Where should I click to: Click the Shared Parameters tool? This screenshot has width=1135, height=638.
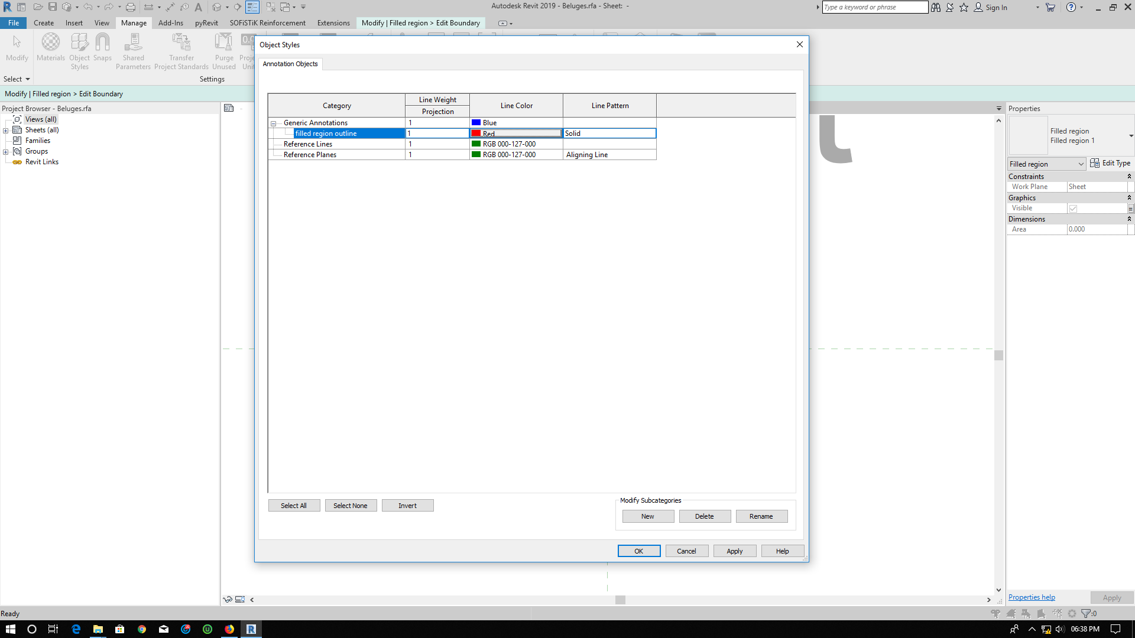pyautogui.click(x=133, y=50)
